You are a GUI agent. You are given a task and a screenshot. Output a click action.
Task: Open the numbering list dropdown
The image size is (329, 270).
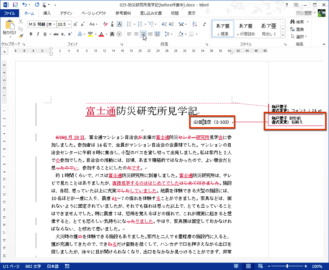[x=145, y=24]
